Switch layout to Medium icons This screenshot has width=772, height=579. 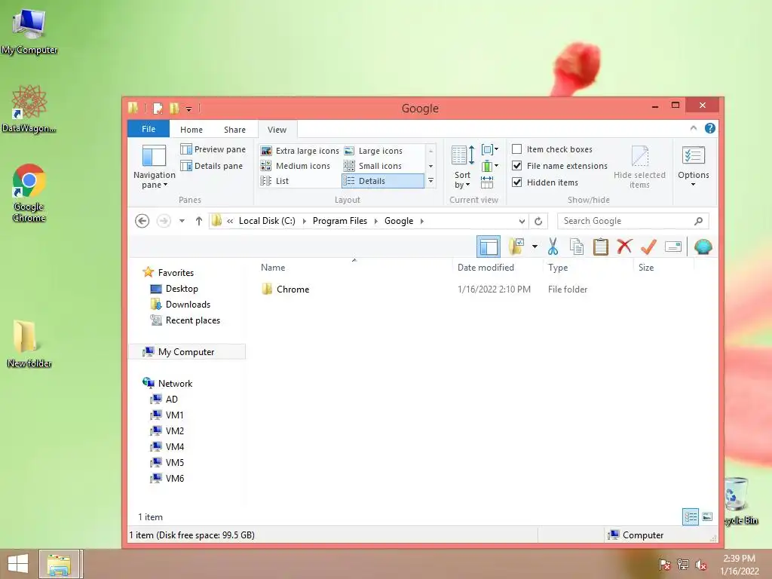(295, 166)
